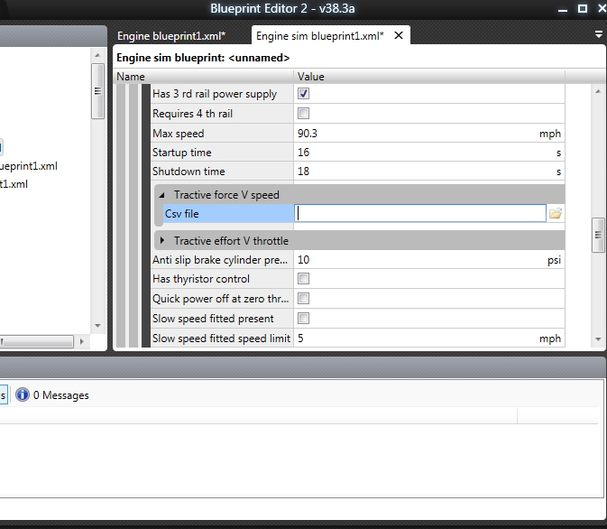The width and height of the screenshot is (607, 529).
Task: Click the Value column header
Action: (x=429, y=77)
